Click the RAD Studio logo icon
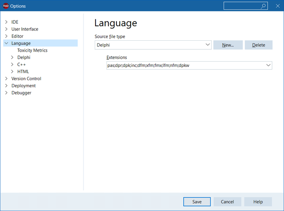This screenshot has height=211, width=284. tap(6, 6)
